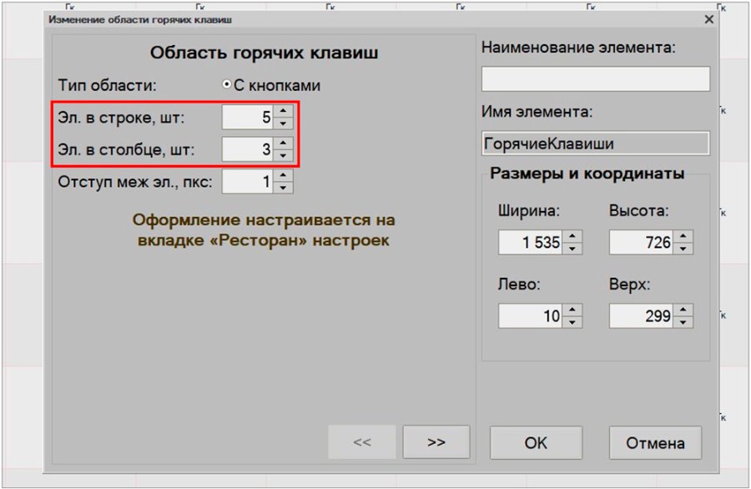Screen dimensions: 751x489
Task: Click the 'Отступ меж эл., пкс' number field
Action: pyautogui.click(x=248, y=182)
